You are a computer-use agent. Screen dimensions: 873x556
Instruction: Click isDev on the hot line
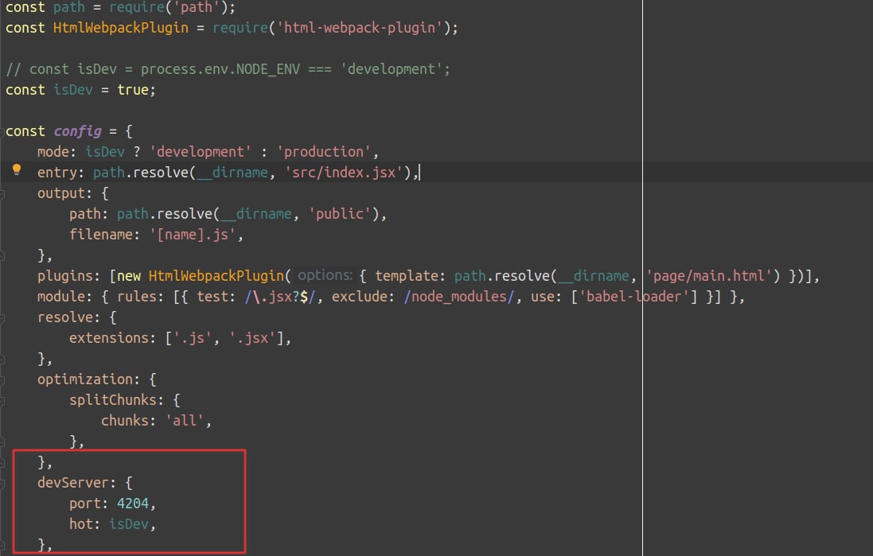tap(129, 524)
